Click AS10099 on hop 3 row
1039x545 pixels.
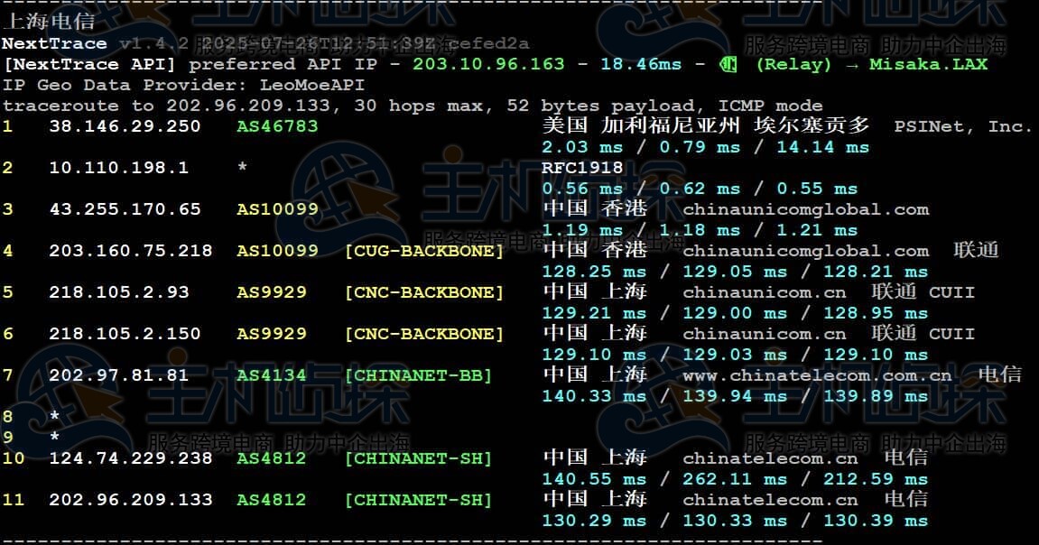tap(277, 209)
